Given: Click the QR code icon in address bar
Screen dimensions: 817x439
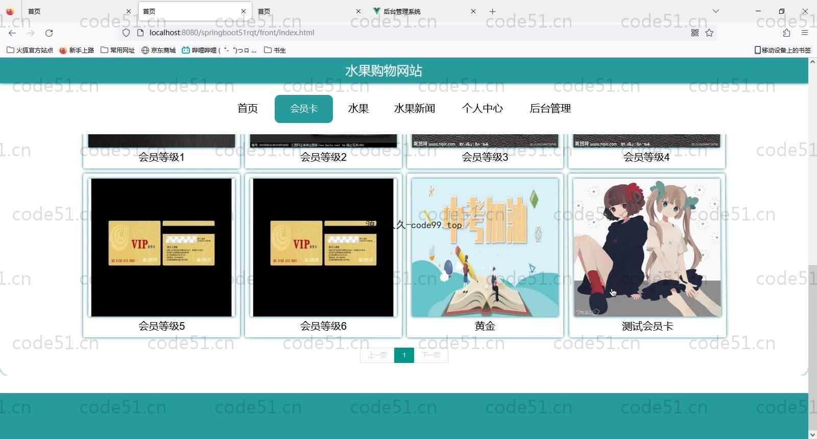Looking at the screenshot, I should point(695,33).
